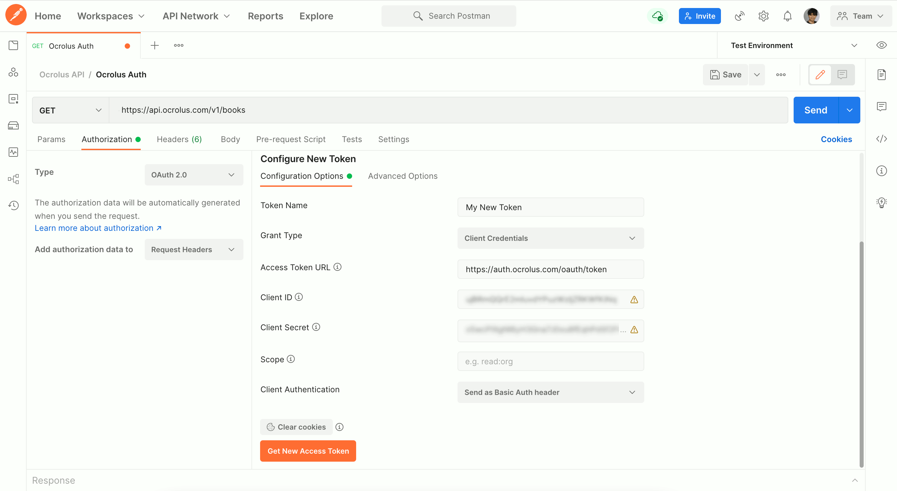Screen dimensions: 897x491
Task: Expand the Client Authentication dropdown
Action: tap(550, 392)
